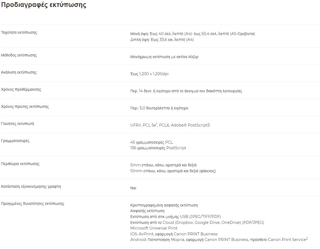Click the Microsoft Universal Print line

pos(154,228)
